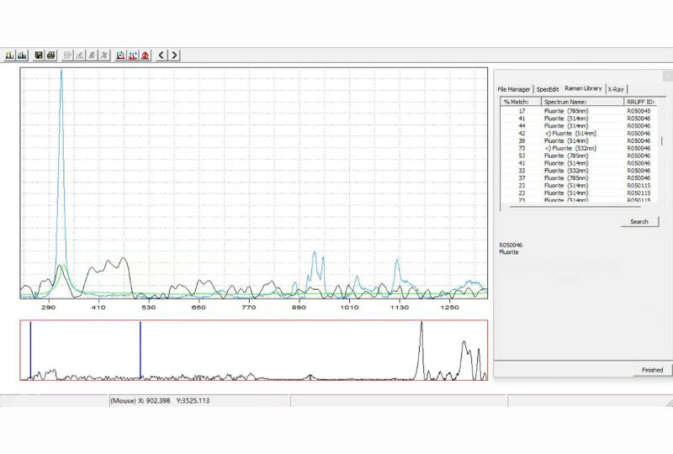Click the toolbar icon left of the red circular icon

tap(133, 55)
